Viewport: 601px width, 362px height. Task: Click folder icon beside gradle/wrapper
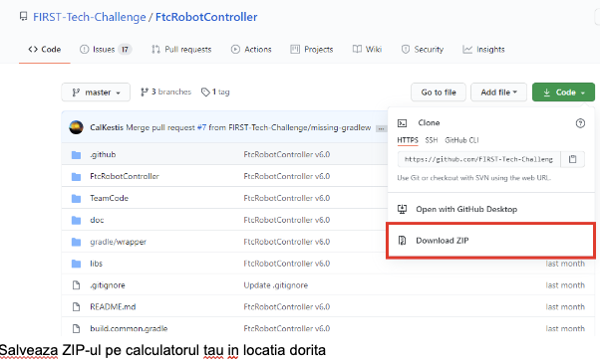77,242
